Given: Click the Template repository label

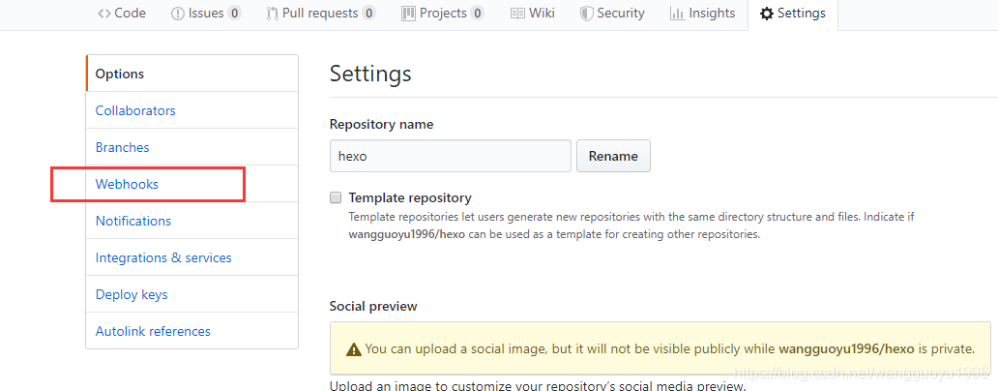Looking at the screenshot, I should click(410, 197).
